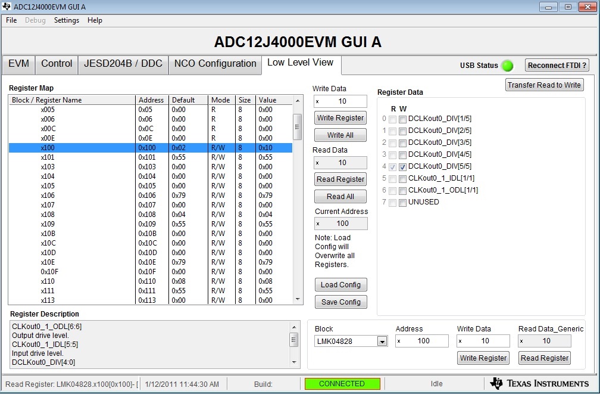Click Reconnect FTDI ? button

coord(557,65)
